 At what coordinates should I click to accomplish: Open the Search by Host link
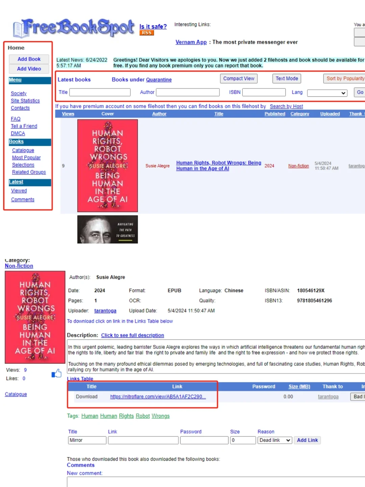click(x=286, y=106)
